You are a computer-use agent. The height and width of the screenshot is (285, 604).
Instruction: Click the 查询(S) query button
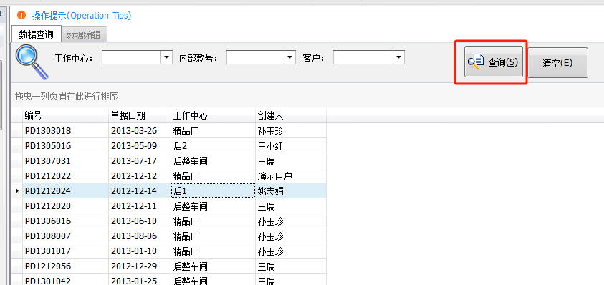coord(494,62)
